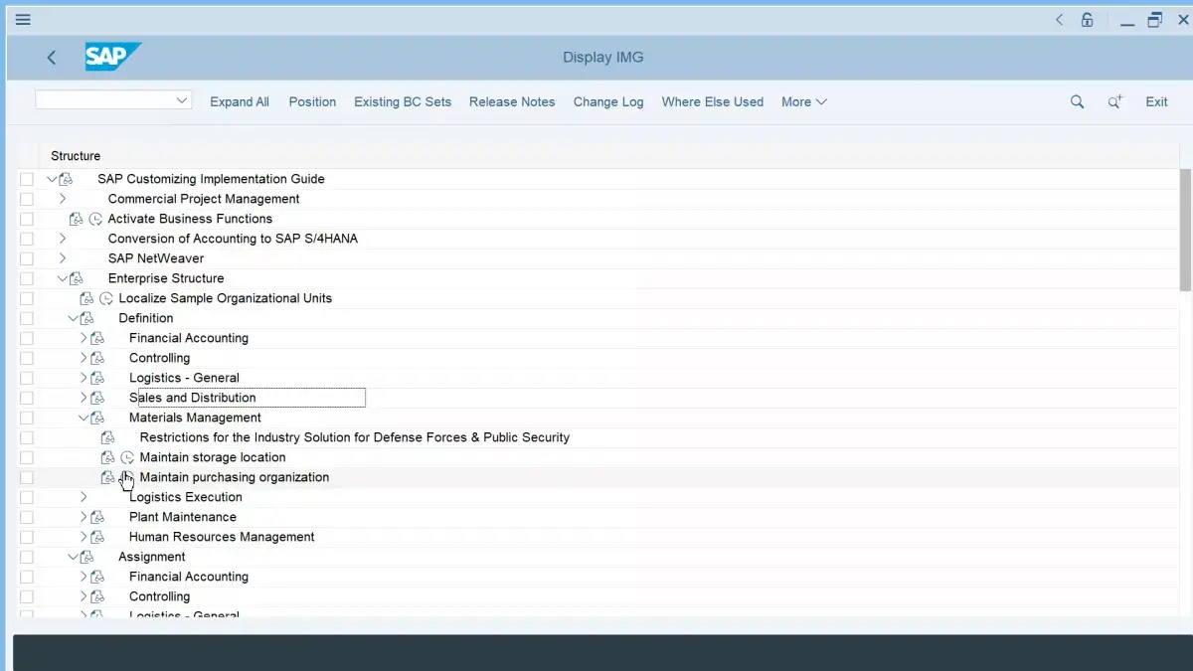Expand the Human Resources Management node
The height and width of the screenshot is (671, 1193).
(x=84, y=537)
